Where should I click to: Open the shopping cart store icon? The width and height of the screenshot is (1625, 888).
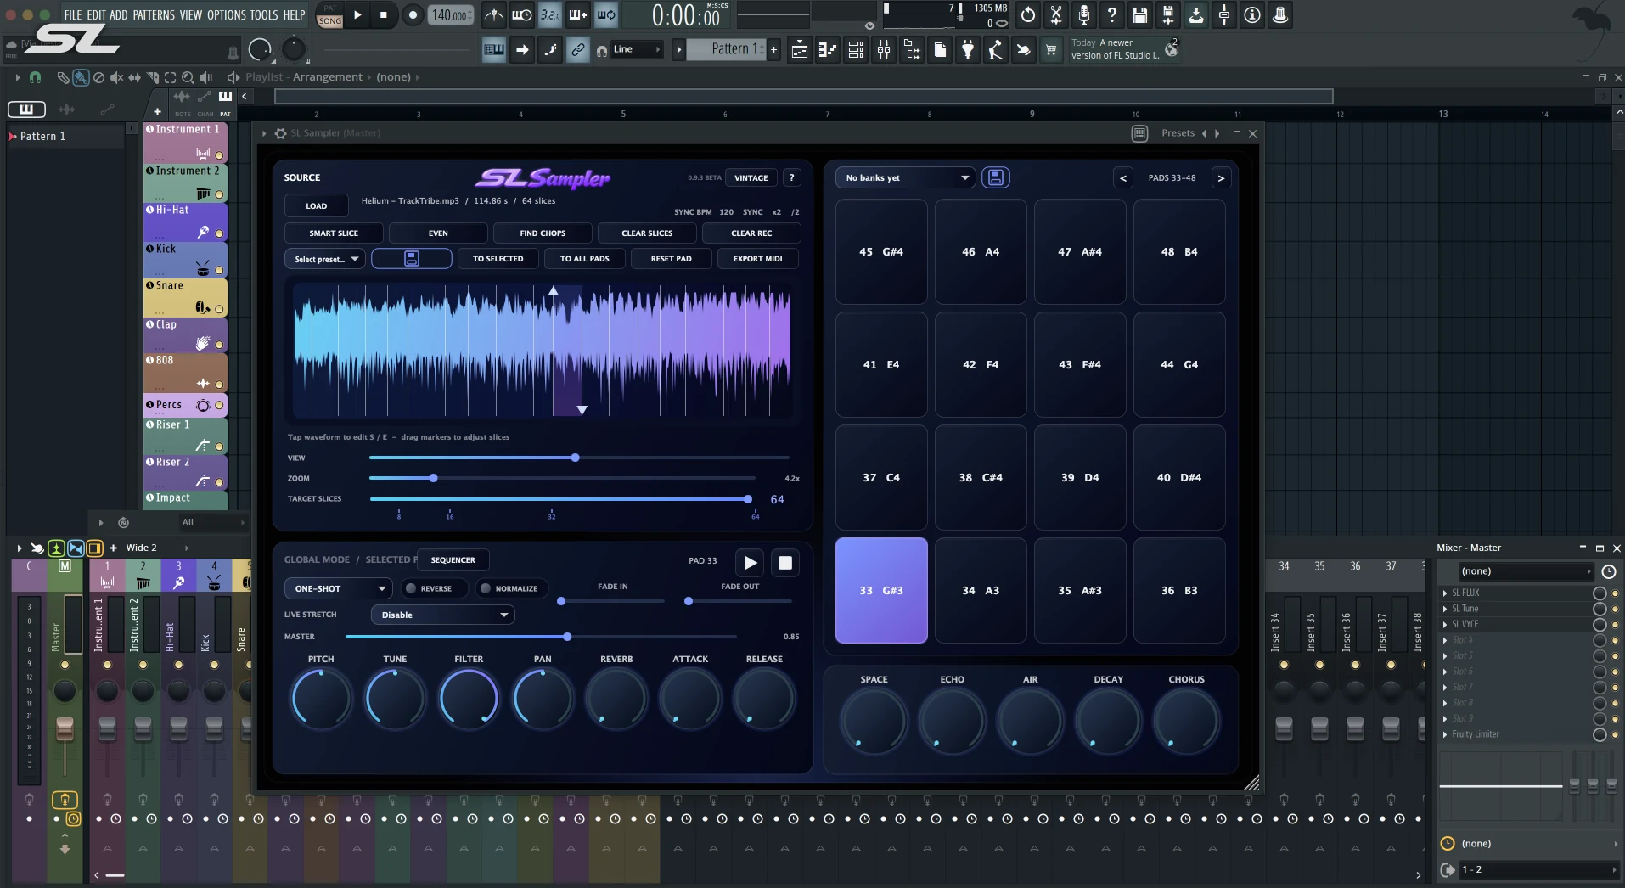tap(1051, 50)
